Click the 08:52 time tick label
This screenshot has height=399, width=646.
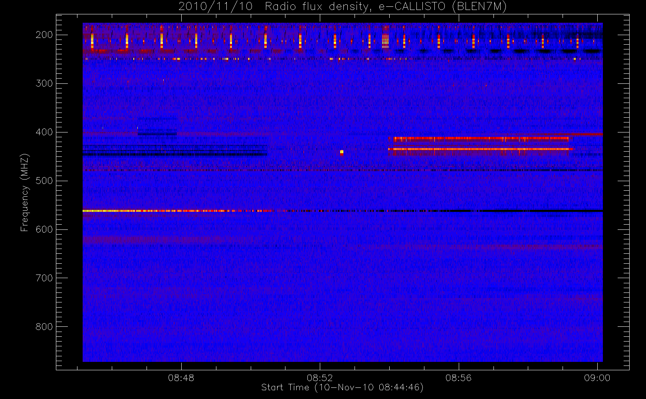(x=319, y=378)
